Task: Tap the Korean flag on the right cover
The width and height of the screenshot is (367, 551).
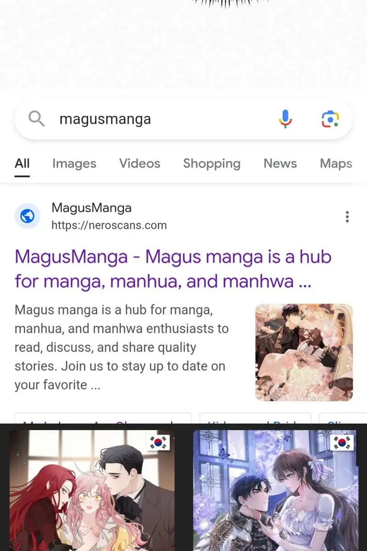Action: 342,443
